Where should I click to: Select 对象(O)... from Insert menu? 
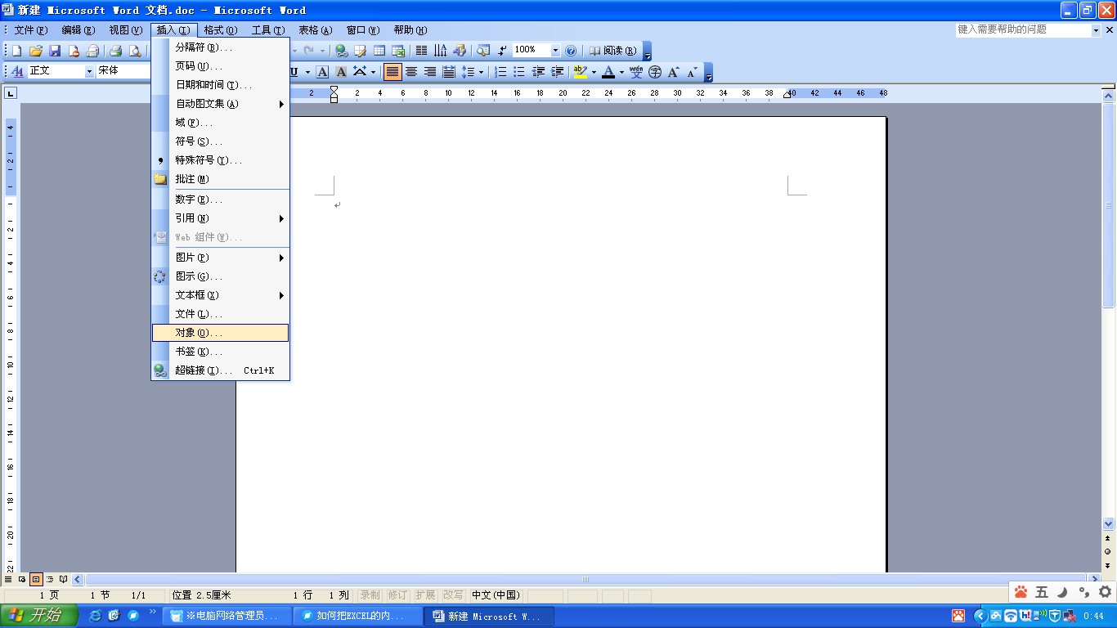[x=220, y=333]
